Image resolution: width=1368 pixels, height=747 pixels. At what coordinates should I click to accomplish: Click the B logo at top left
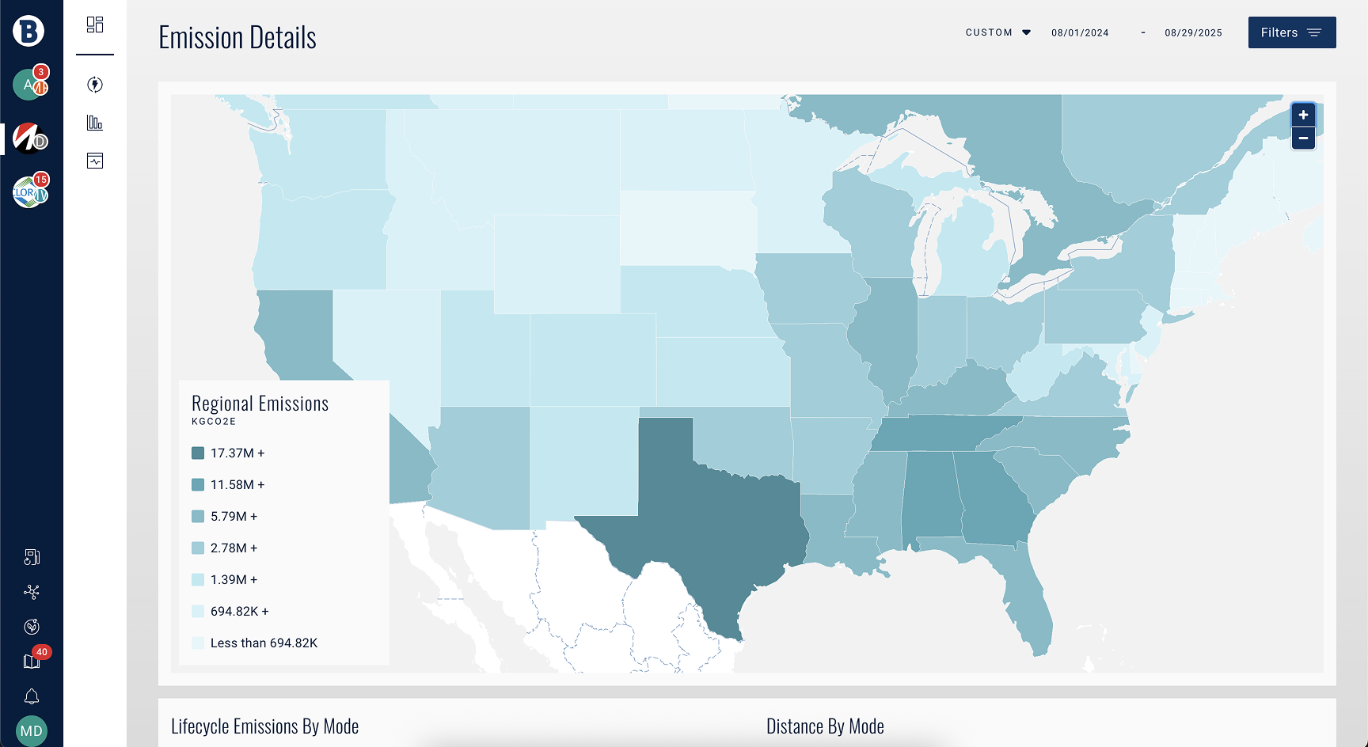(x=28, y=31)
